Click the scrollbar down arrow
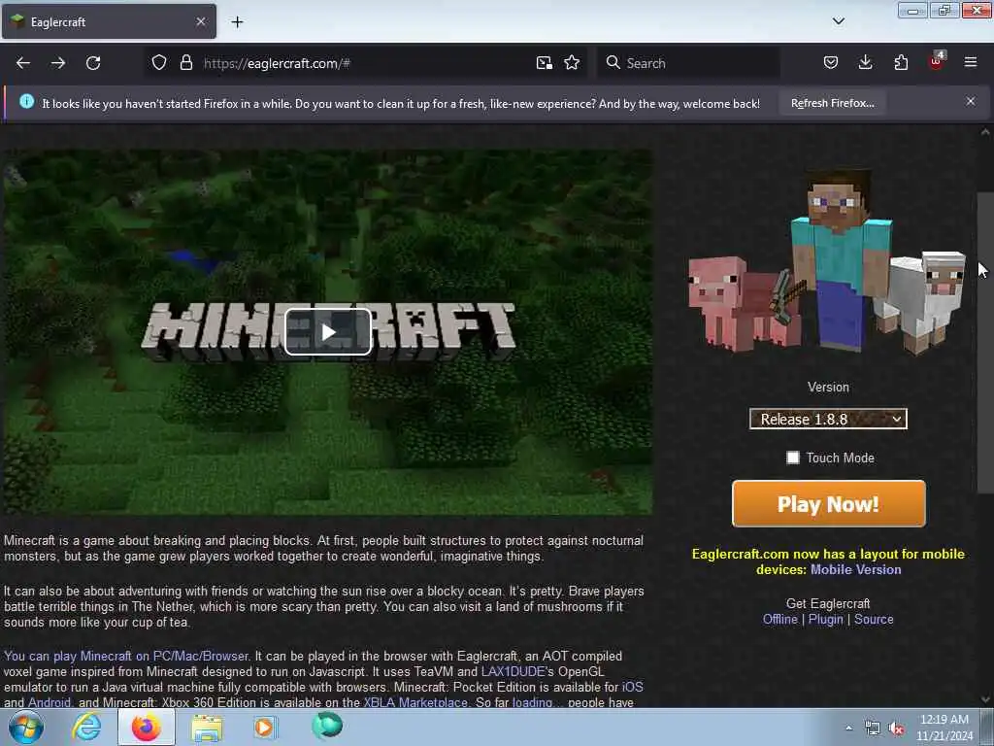 click(984, 699)
